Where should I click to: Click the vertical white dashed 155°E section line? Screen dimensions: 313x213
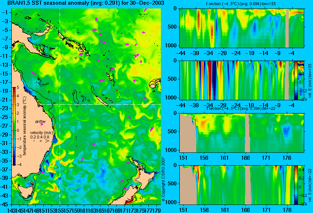pyautogui.click(x=60, y=106)
